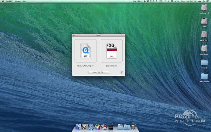
Task: Select the tears of steel desktop folder
Action: (204, 76)
